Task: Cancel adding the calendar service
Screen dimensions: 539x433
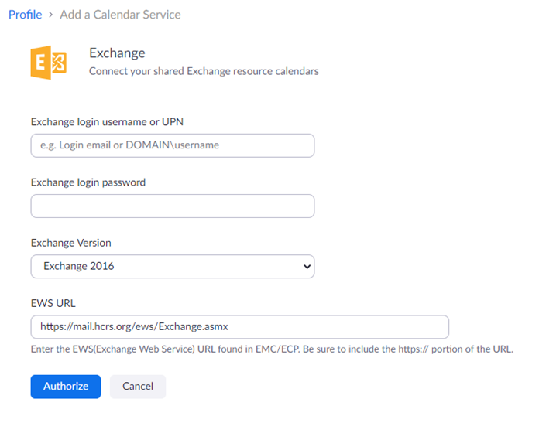Action: pyautogui.click(x=137, y=387)
